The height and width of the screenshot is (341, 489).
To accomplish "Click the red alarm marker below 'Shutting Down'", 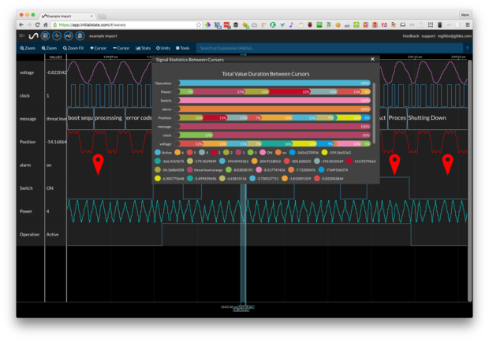I will (x=447, y=164).
